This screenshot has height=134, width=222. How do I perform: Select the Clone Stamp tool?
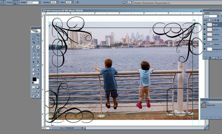point(34,51)
